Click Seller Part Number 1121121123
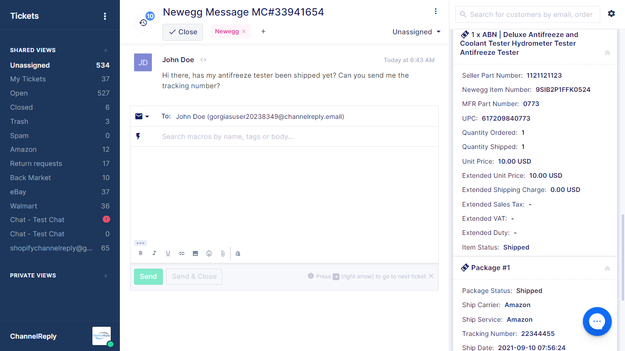 [x=544, y=75]
